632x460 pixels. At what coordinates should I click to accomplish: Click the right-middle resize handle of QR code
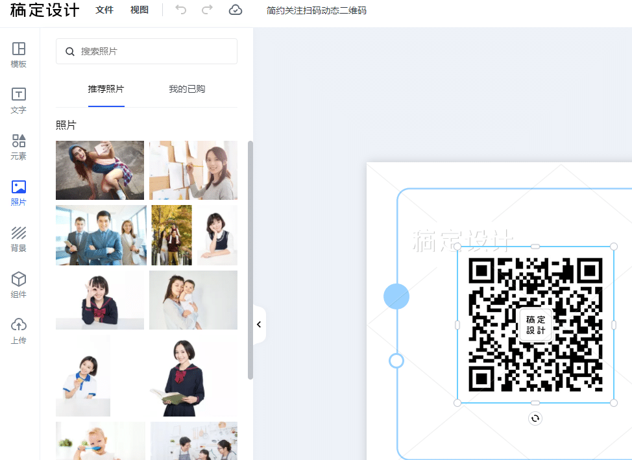tap(613, 324)
